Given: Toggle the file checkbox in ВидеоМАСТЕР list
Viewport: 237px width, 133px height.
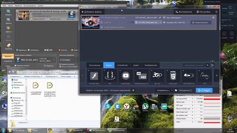Looking at the screenshot, I should tap(17, 15).
